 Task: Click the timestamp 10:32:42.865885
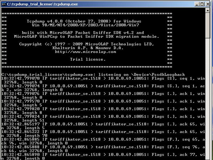[x=20, y=139]
